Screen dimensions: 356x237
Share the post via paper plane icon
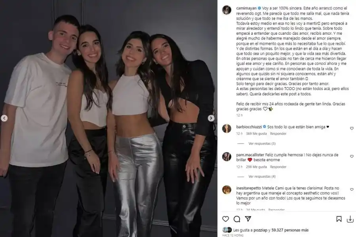pos(248,218)
